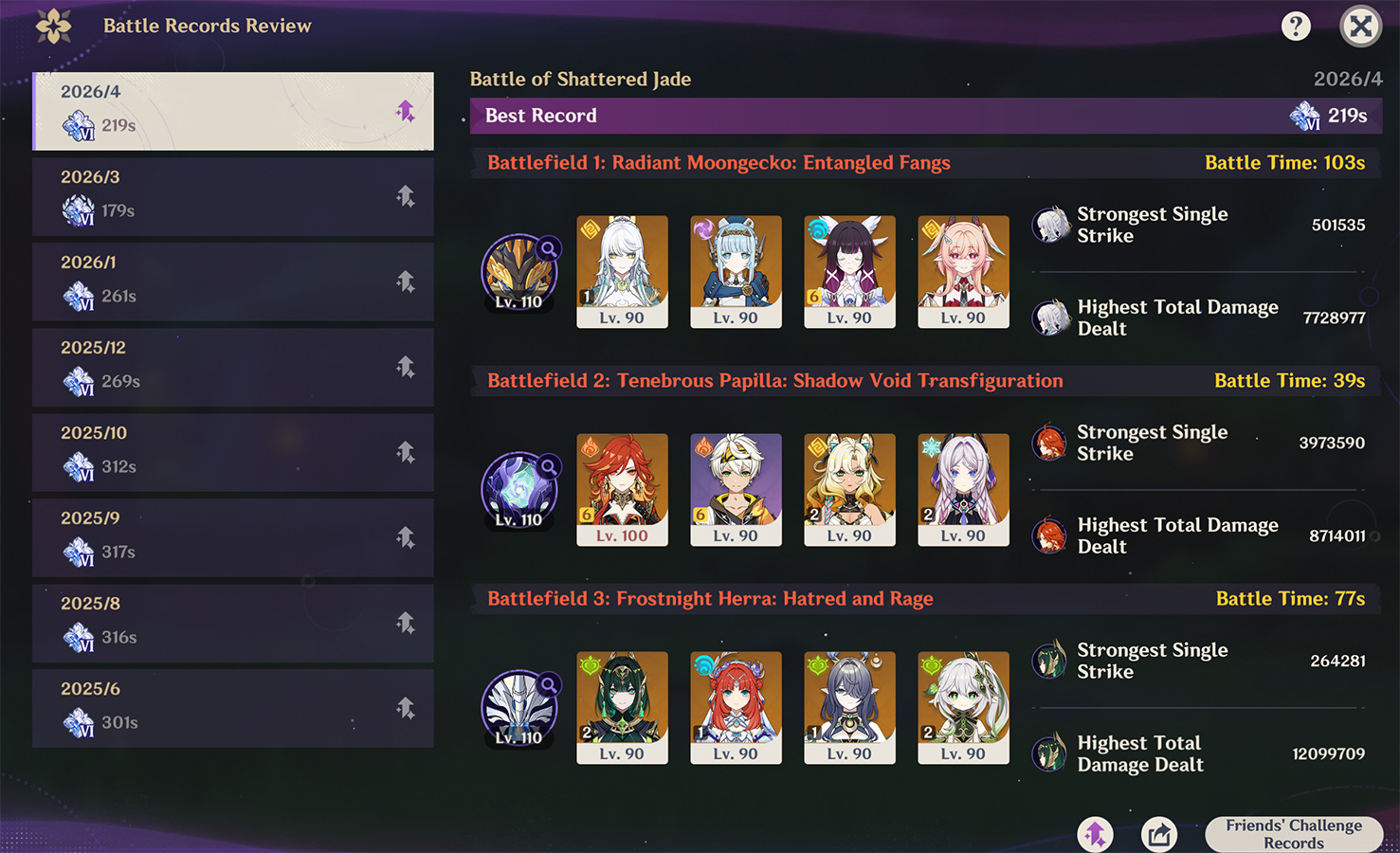Inspect the Radiant Moongecko boss icon

click(x=519, y=273)
